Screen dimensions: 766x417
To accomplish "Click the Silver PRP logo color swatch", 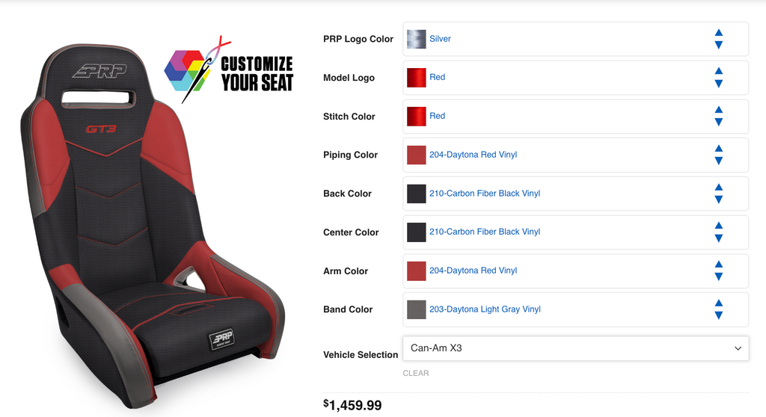I will tap(416, 39).
